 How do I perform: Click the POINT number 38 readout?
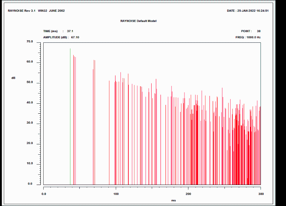point(258,31)
